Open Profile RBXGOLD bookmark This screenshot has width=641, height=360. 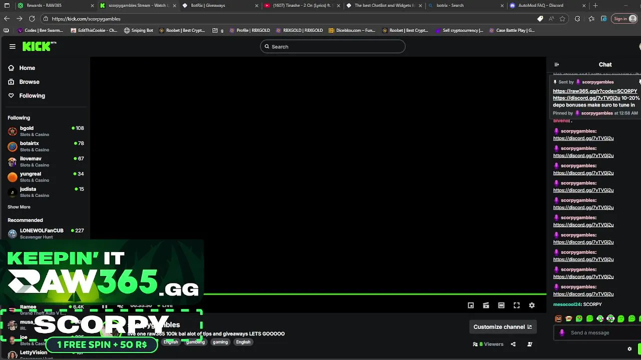pos(249,30)
